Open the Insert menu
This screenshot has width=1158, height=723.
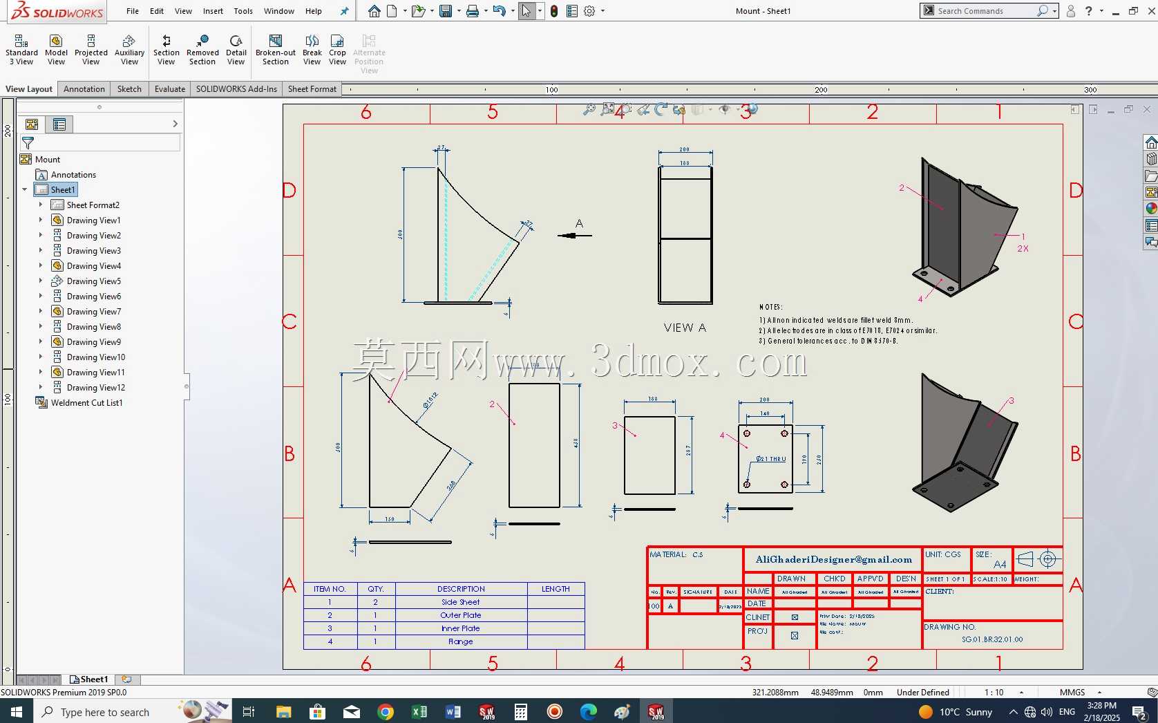pyautogui.click(x=213, y=11)
